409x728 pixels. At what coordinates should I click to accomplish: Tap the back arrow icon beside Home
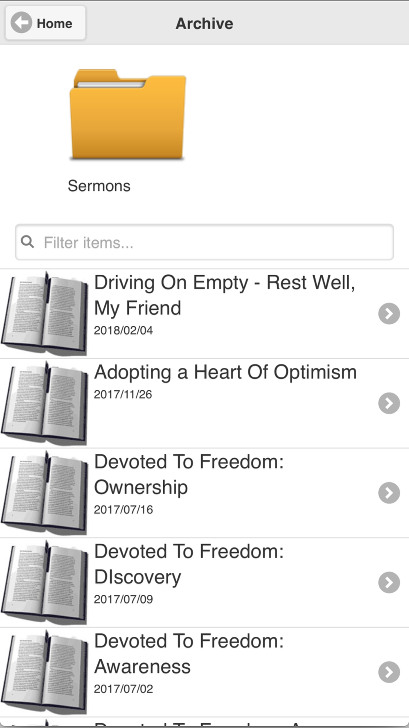[x=21, y=23]
